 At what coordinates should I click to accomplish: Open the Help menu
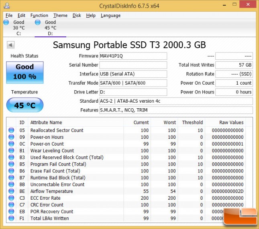click(91, 16)
